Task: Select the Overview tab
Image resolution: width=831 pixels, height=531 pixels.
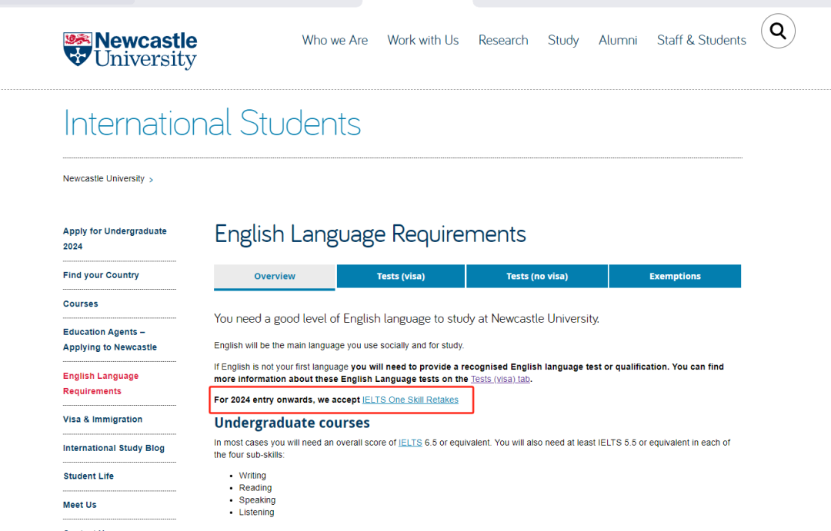Action: coord(275,277)
